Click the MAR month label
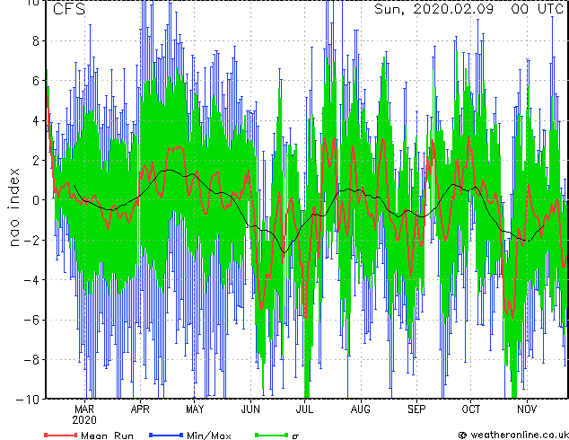This screenshot has width=569, height=440. (x=84, y=409)
